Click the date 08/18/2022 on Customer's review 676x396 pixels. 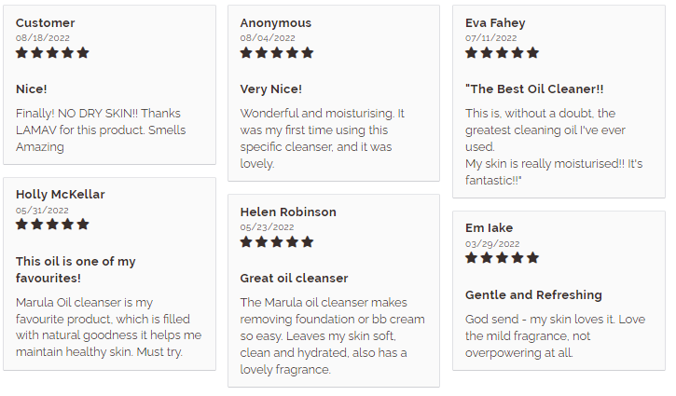[x=43, y=38]
